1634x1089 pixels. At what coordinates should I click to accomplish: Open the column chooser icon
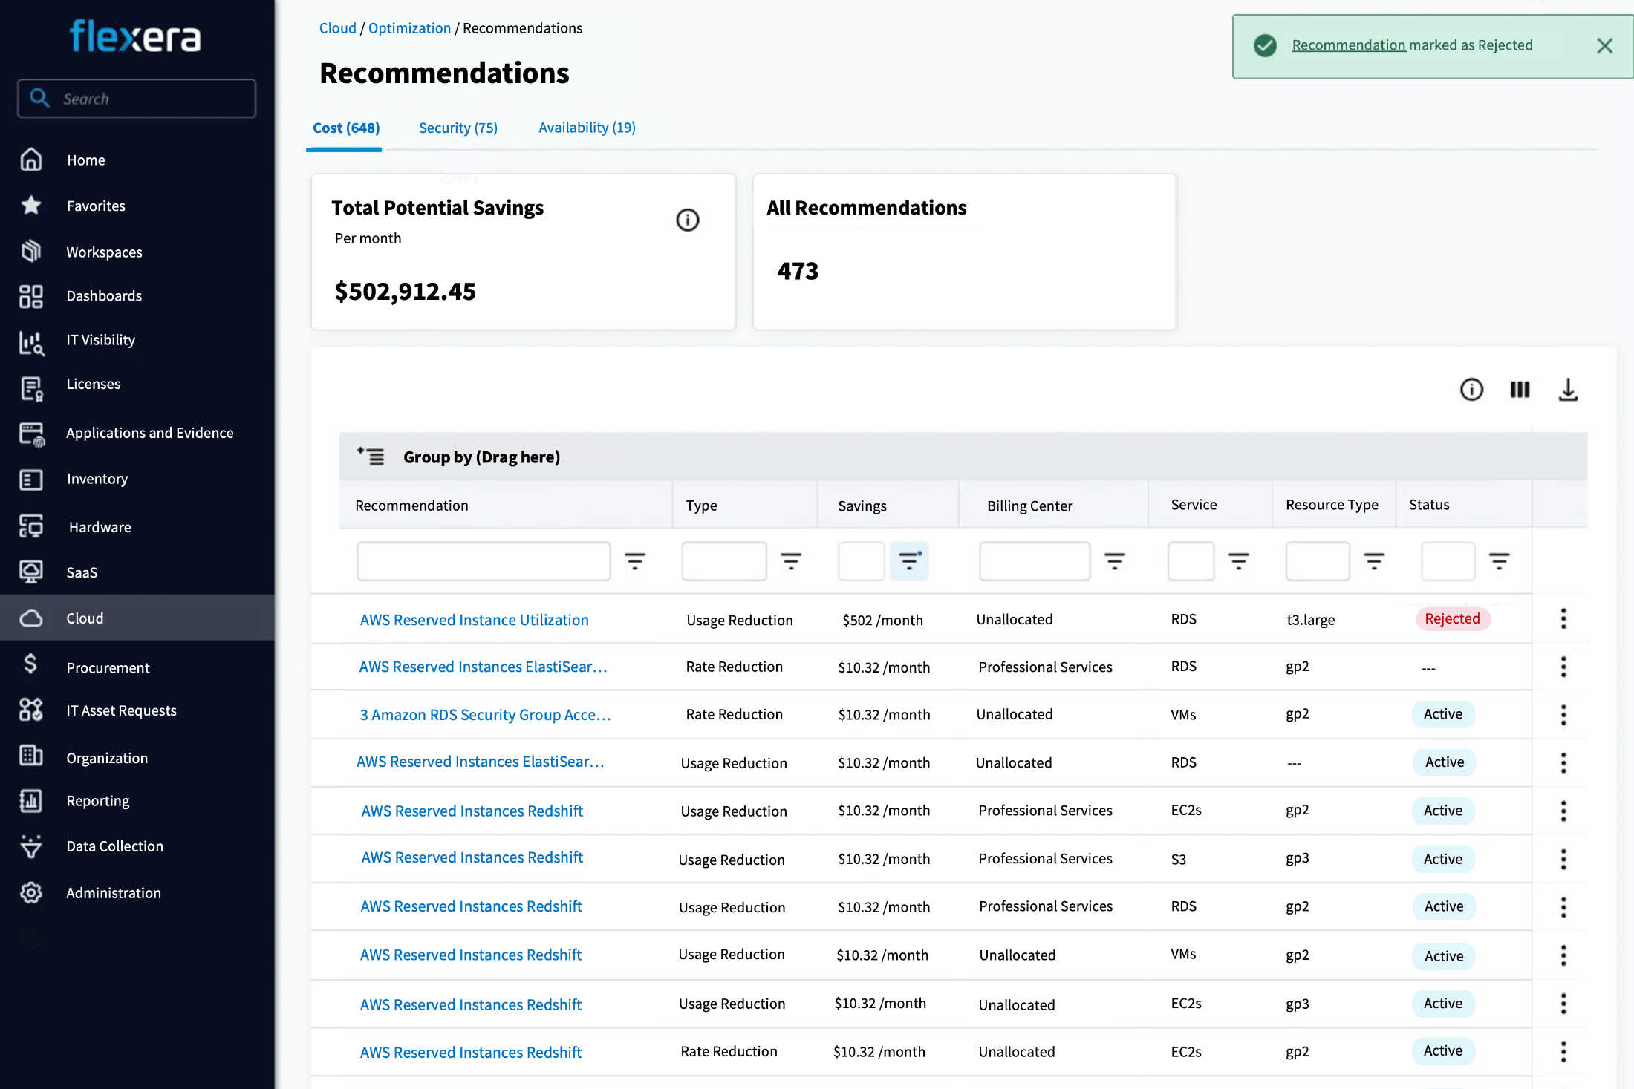1520,390
